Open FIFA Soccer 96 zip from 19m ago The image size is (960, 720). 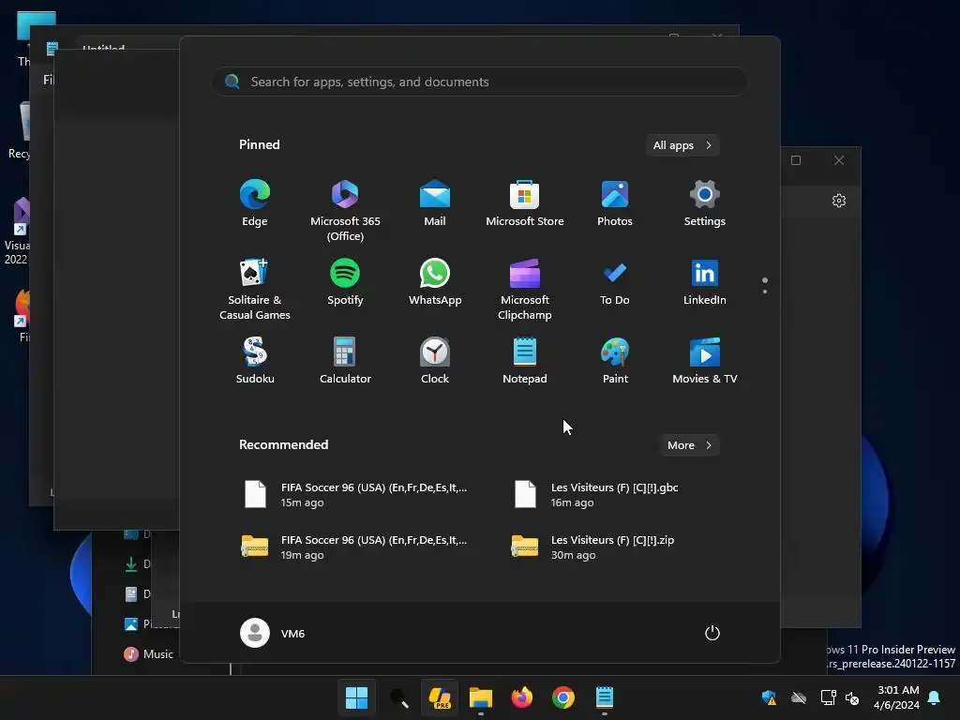point(357,547)
